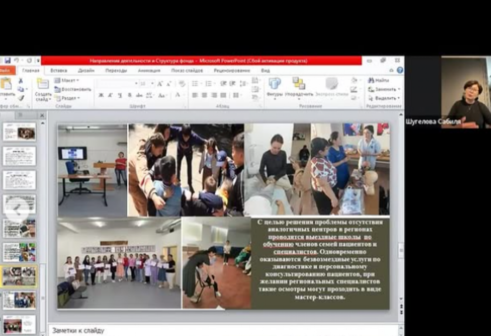This screenshot has width=491, height=336.
Task: Decrease the font size
Action: [x=169, y=84]
